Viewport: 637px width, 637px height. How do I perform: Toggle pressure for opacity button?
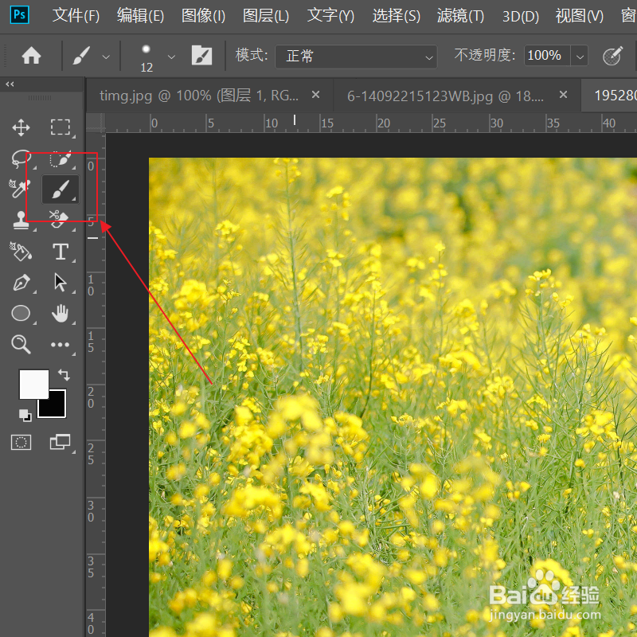pos(612,56)
